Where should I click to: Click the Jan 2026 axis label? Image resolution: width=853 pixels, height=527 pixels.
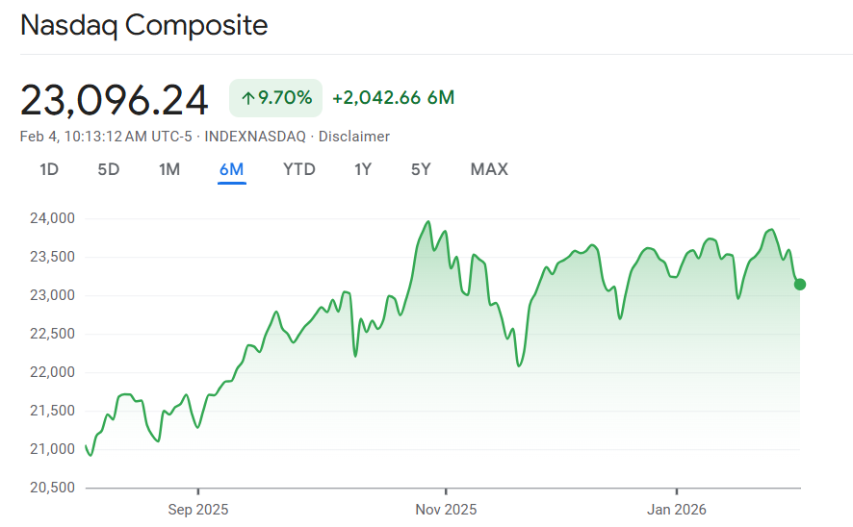click(677, 509)
